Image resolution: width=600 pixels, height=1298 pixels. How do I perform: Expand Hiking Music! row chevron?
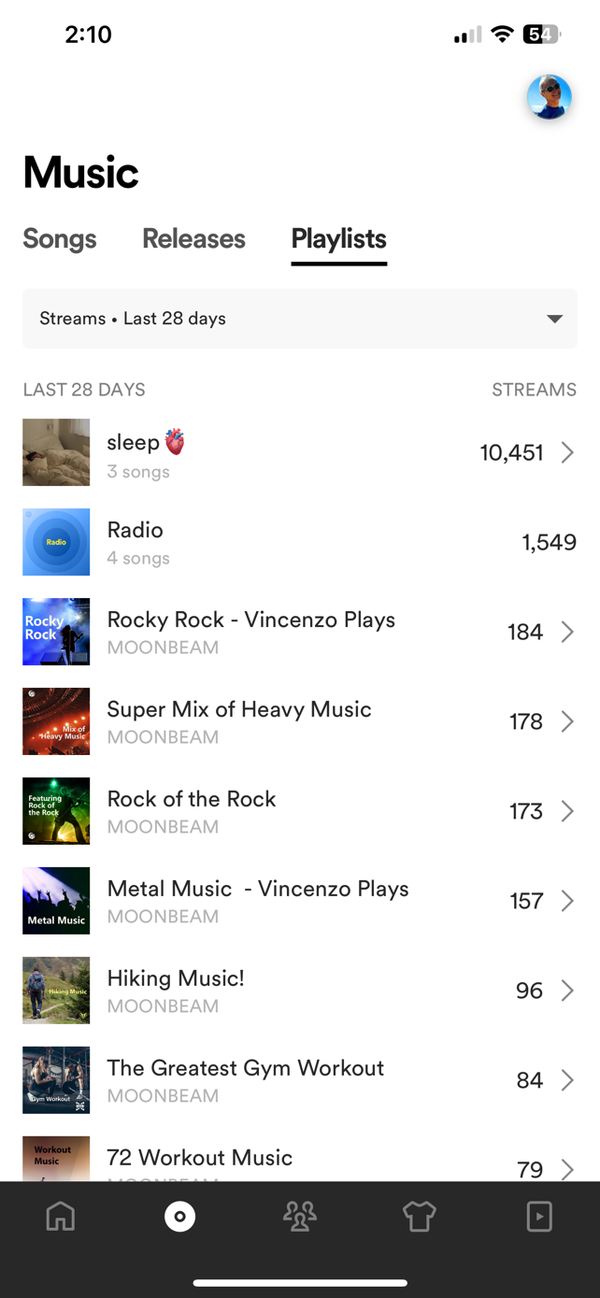point(567,991)
